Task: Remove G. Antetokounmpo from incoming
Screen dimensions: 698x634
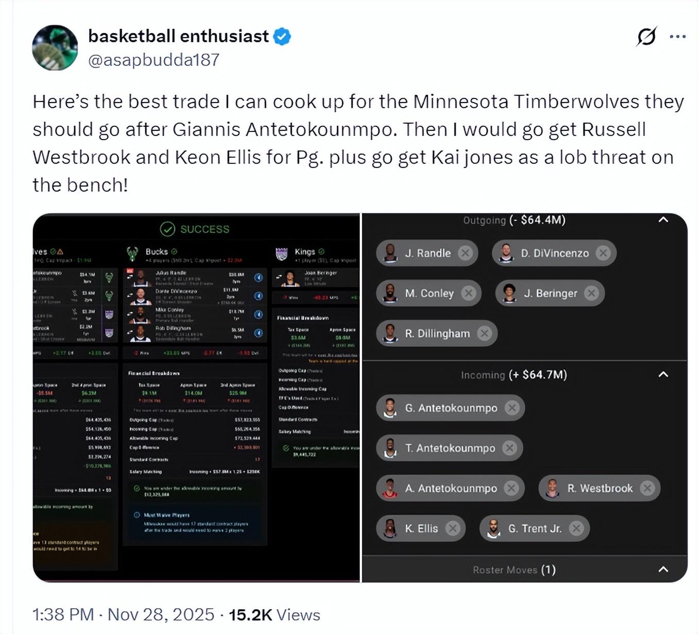Action: click(x=511, y=408)
